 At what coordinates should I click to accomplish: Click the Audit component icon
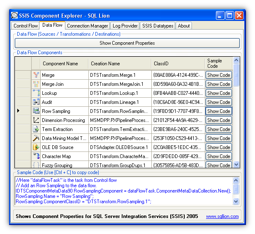click(x=36, y=102)
